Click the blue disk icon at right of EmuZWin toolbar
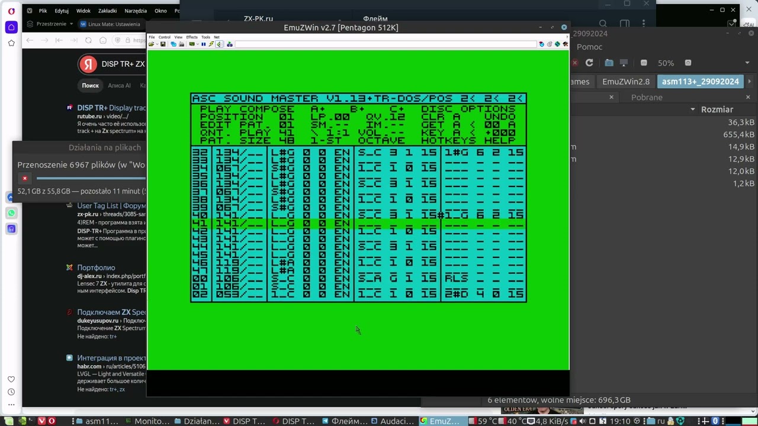Screen dimensions: 758x426 pos(542,44)
